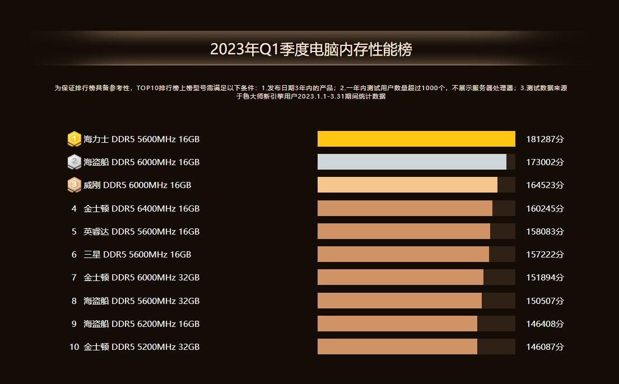Click the ranking conditions note under the title
The height and width of the screenshot is (384, 619).
(x=311, y=92)
